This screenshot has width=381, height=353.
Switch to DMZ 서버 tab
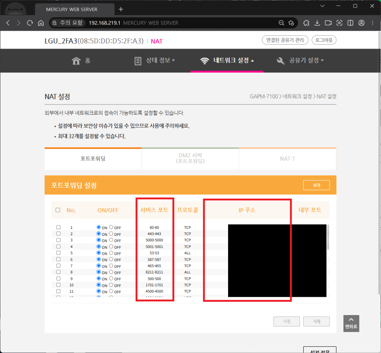point(190,158)
